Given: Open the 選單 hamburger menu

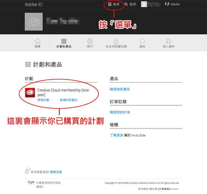Looking at the screenshot, I should point(113,4).
